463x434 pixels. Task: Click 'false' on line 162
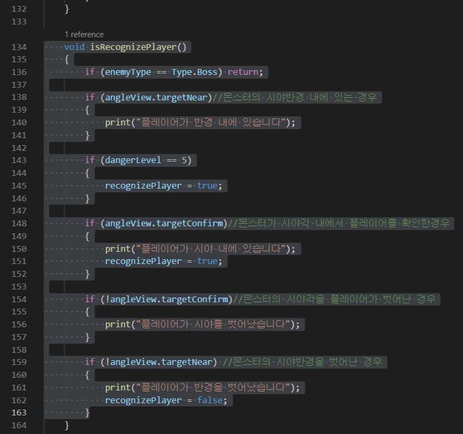(210, 401)
